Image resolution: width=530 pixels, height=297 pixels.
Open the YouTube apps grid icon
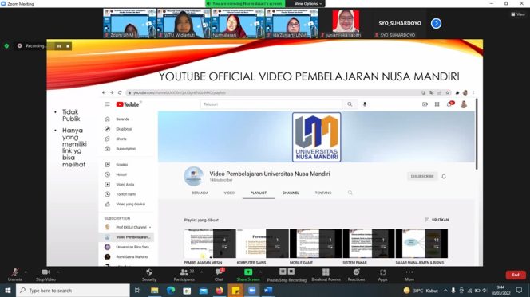click(437, 104)
